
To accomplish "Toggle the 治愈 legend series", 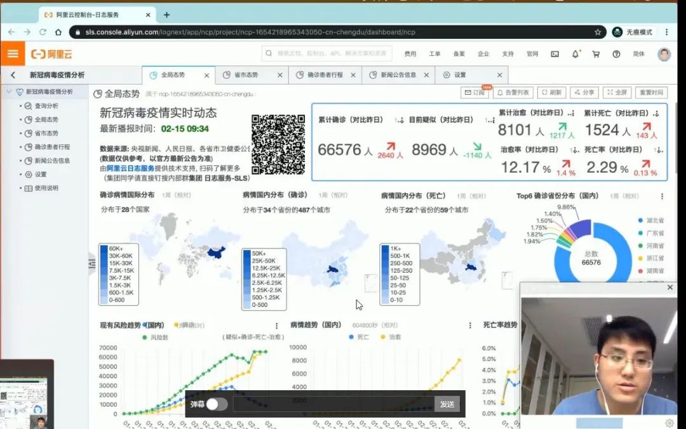I will click(x=391, y=337).
